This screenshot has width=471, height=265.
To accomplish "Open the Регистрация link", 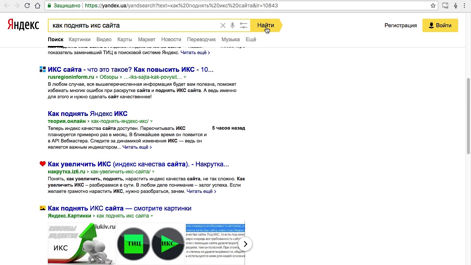I will (x=401, y=25).
